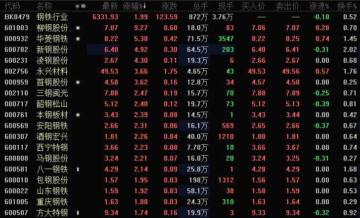Select stock code 600231
This screenshot has width=360, height=218.
(x=16, y=61)
